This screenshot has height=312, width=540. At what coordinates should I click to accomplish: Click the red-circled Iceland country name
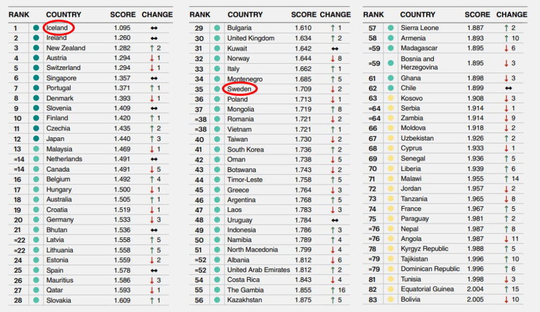tap(58, 27)
